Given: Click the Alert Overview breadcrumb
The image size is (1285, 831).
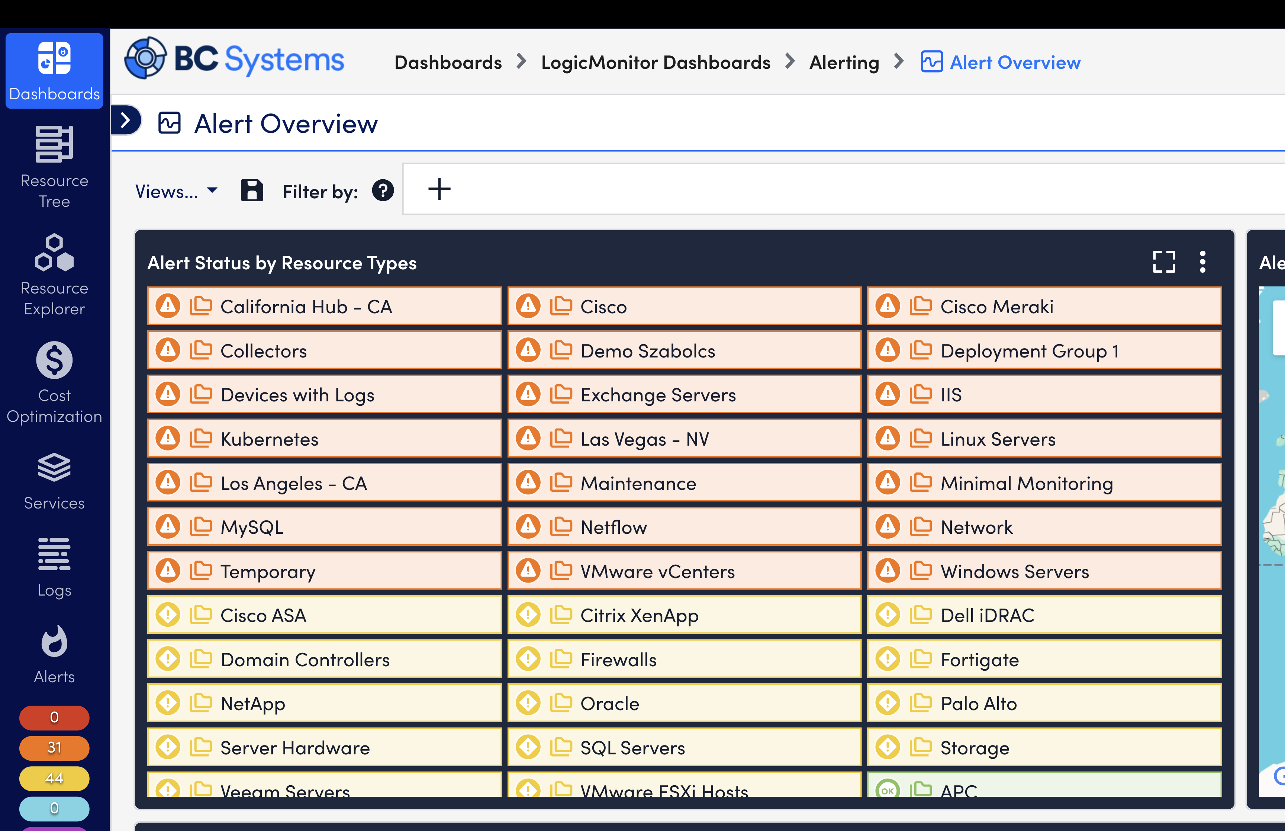Looking at the screenshot, I should 1001,62.
